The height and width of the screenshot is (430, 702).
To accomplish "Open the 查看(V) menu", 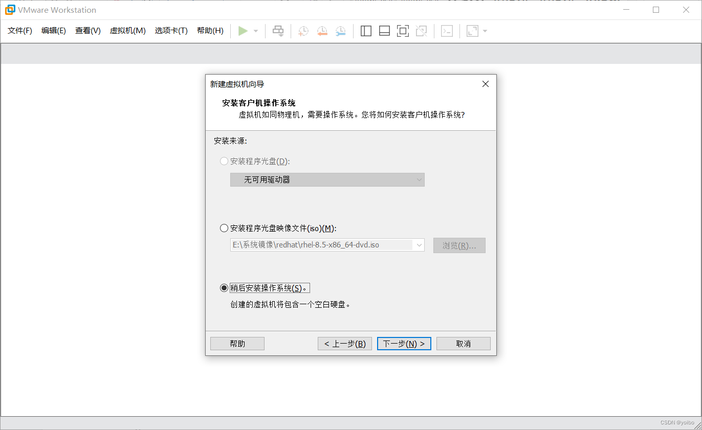I will coord(88,31).
